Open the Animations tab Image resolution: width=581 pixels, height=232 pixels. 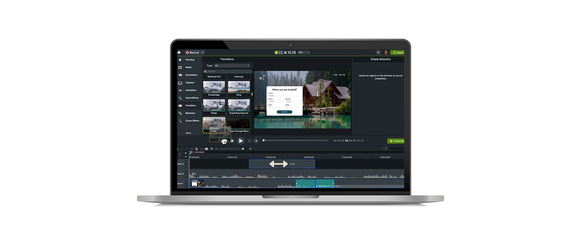pyautogui.click(x=190, y=90)
